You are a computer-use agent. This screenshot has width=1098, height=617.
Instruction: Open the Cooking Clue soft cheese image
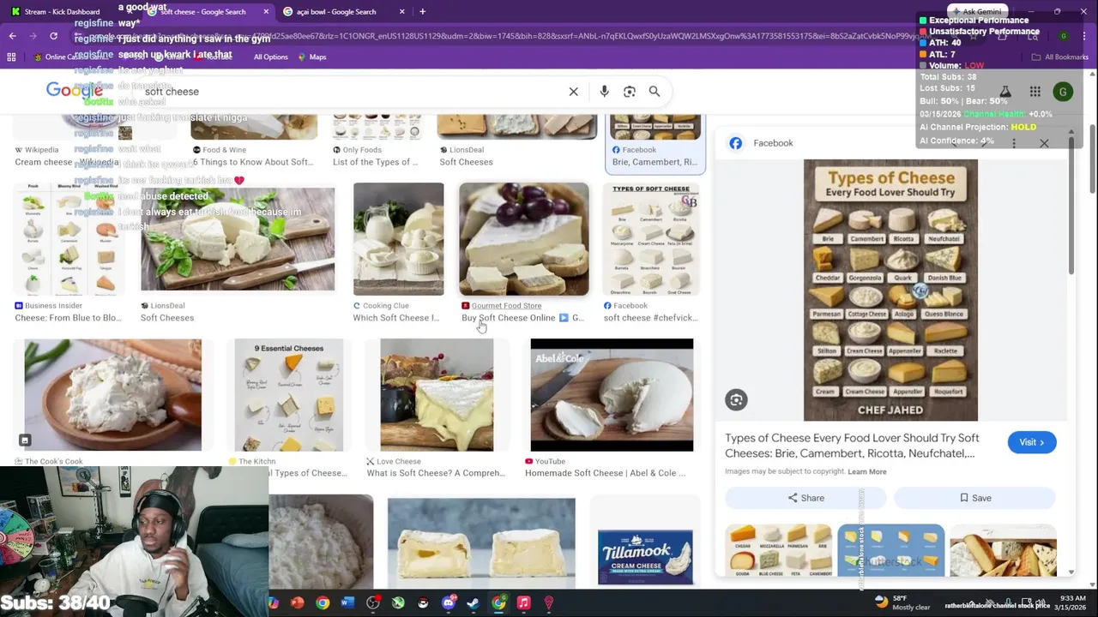(x=398, y=239)
